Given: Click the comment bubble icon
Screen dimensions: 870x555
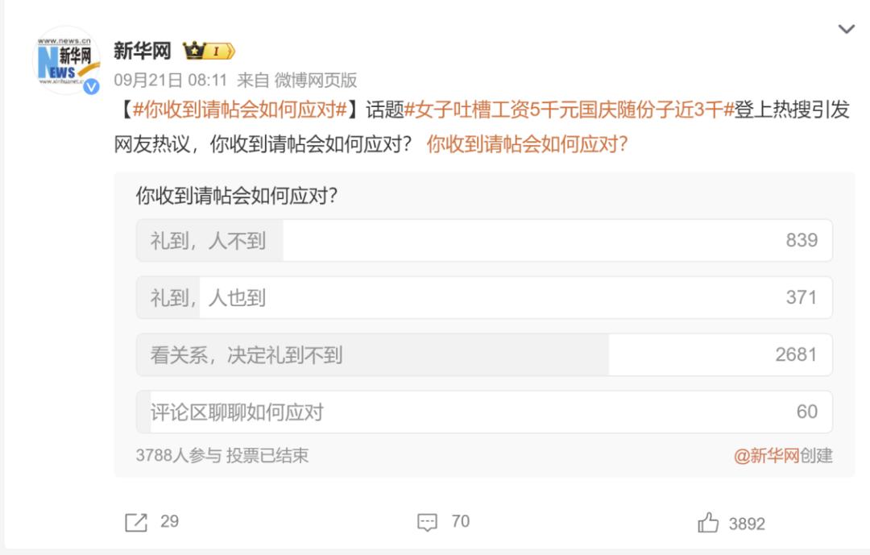Looking at the screenshot, I should 427,522.
